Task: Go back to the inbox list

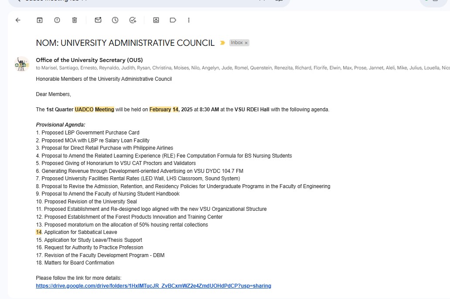Action: pos(18,20)
